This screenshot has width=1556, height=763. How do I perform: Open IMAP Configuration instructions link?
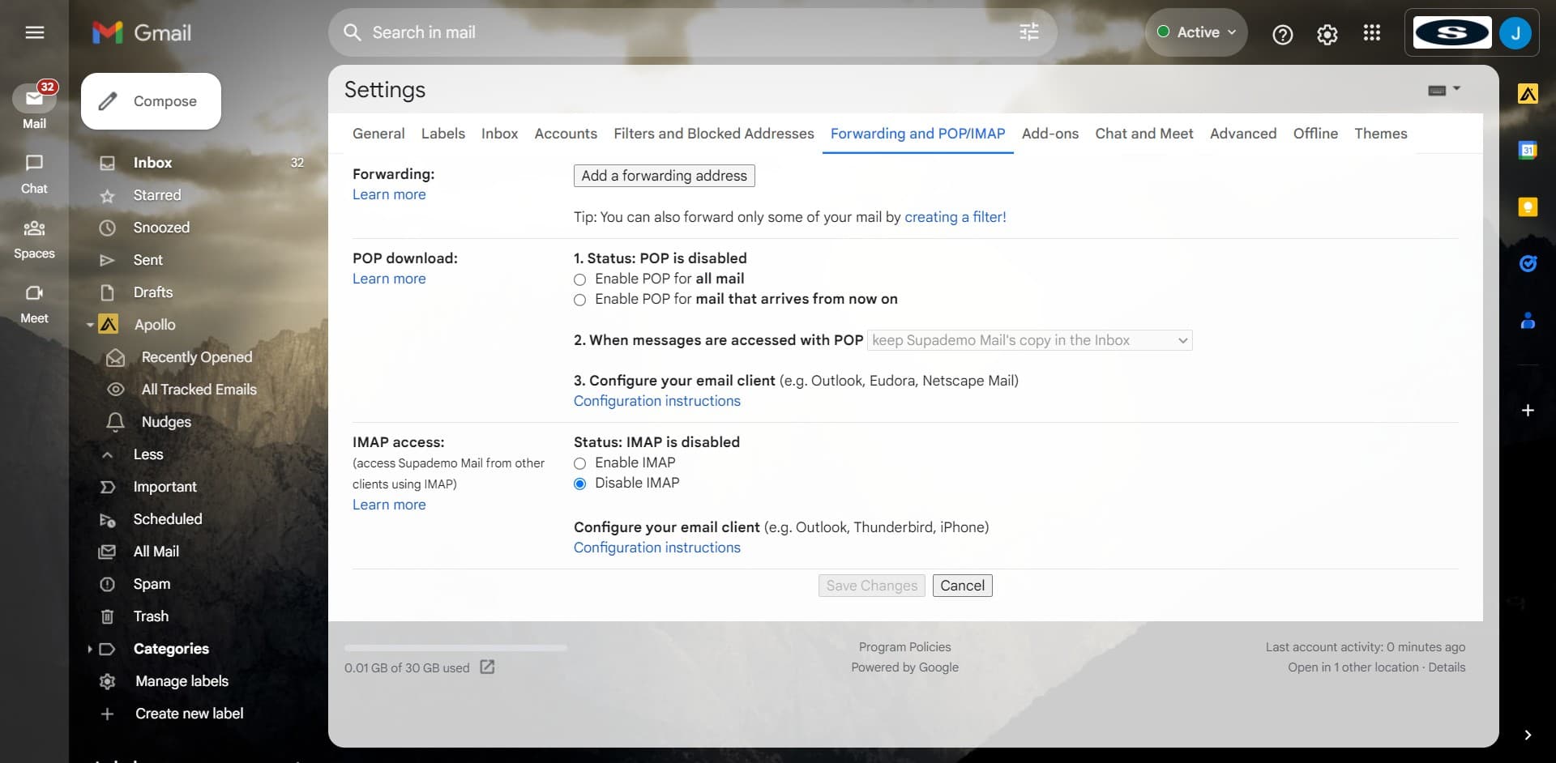[x=656, y=548]
